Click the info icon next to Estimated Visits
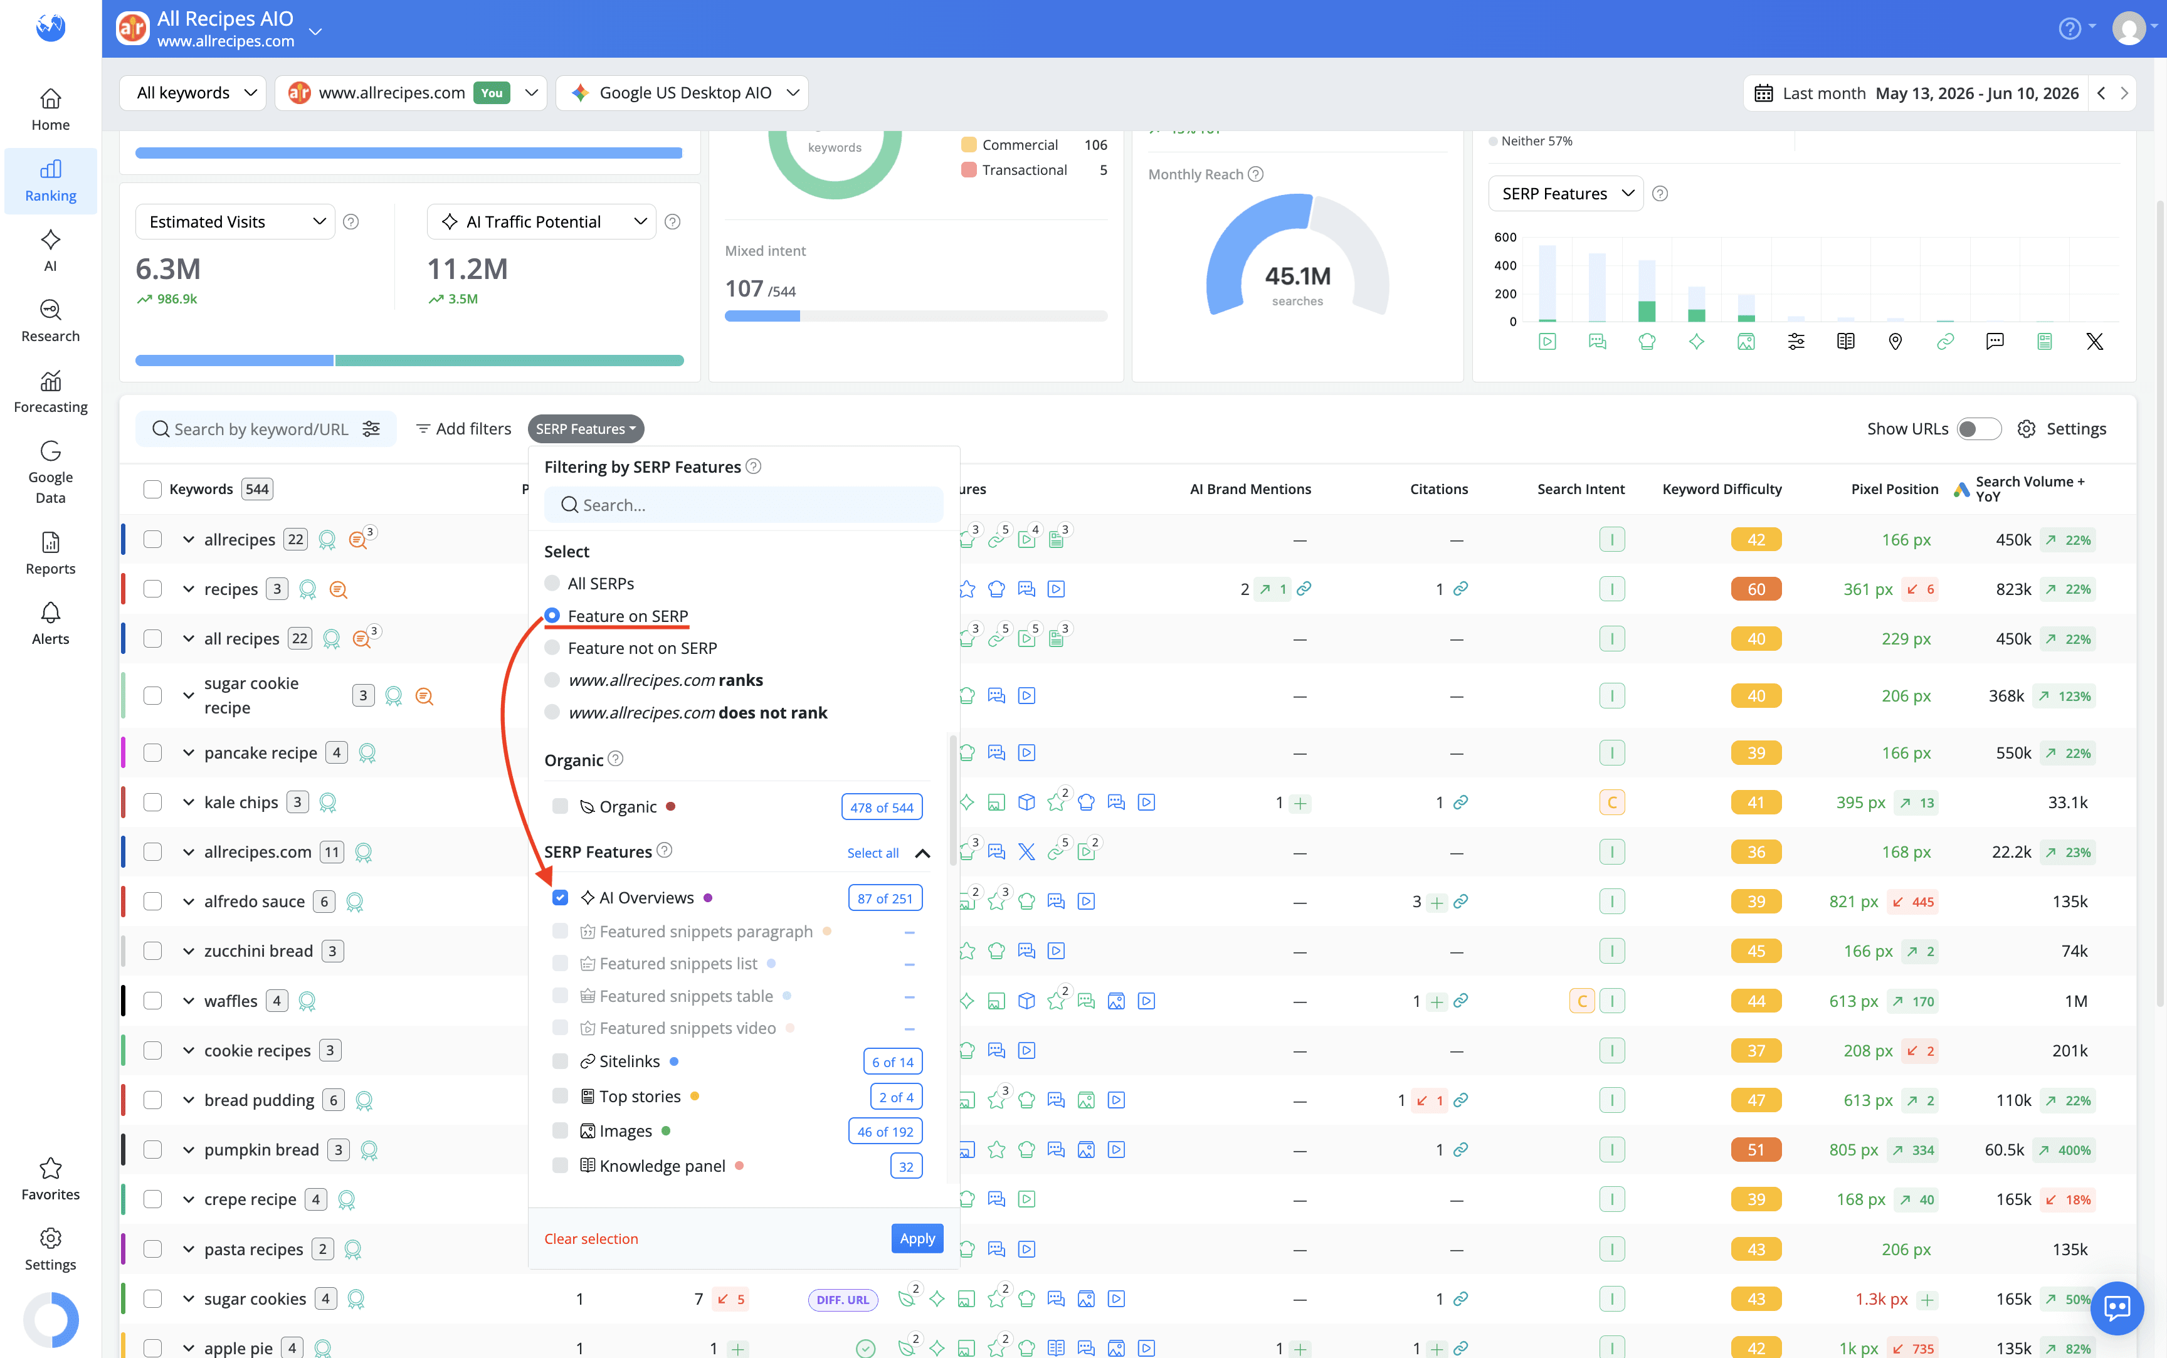 (x=351, y=222)
